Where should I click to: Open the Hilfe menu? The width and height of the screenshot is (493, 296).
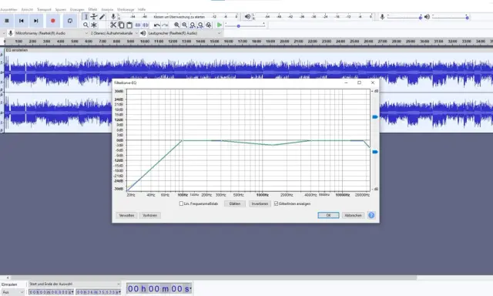coord(142,9)
